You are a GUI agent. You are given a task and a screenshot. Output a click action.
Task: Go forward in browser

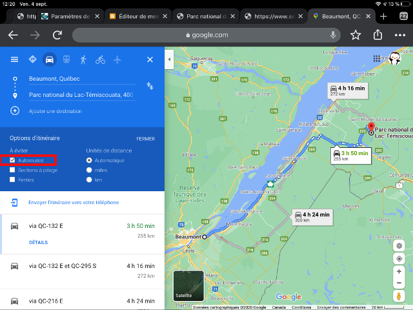coord(35,35)
